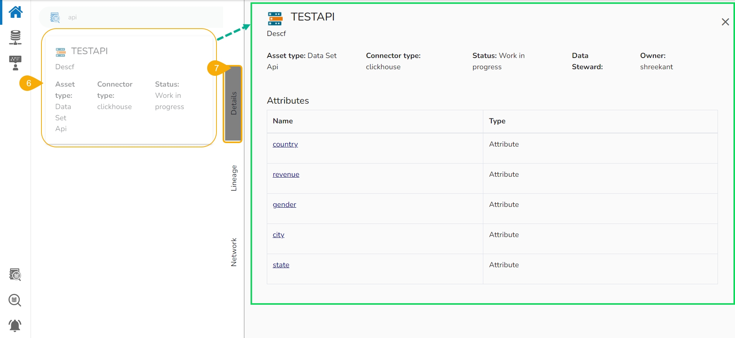Open the city attribute link
This screenshot has width=735, height=338.
tap(278, 235)
